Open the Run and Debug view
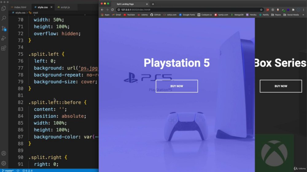 [3, 38]
